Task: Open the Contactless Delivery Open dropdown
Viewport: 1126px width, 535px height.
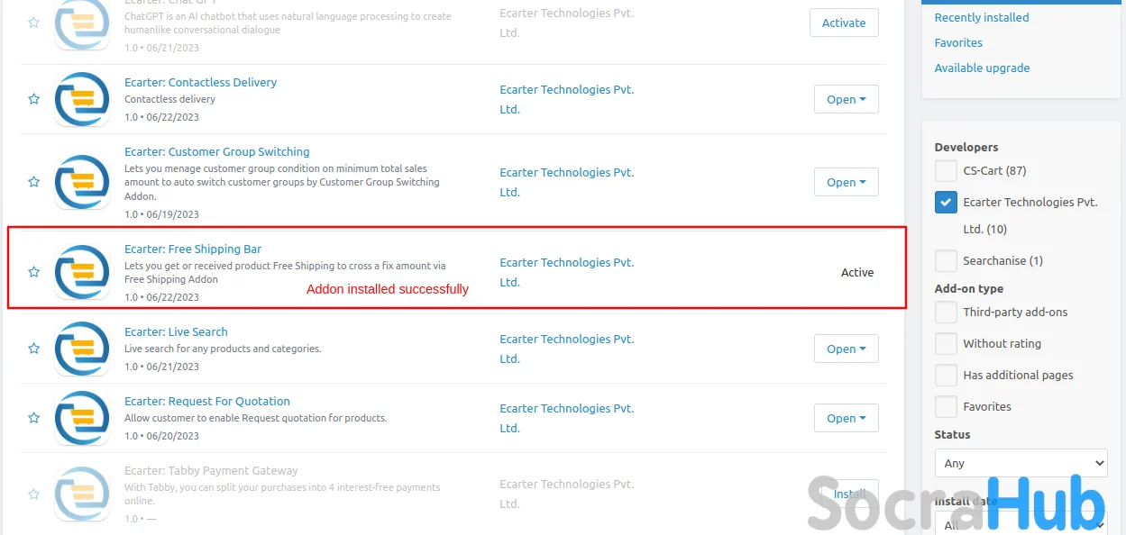Action: click(x=846, y=99)
